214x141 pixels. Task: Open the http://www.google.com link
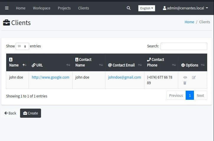pos(50,77)
